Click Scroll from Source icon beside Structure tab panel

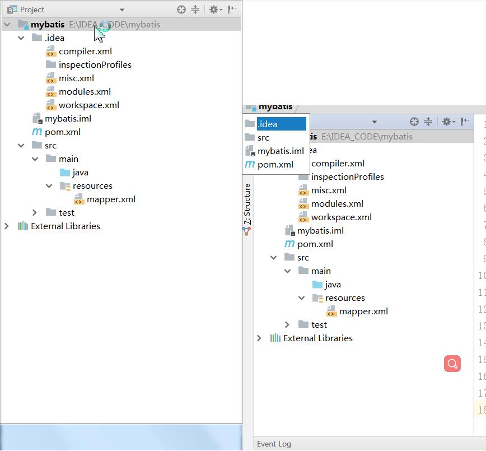pyautogui.click(x=414, y=122)
